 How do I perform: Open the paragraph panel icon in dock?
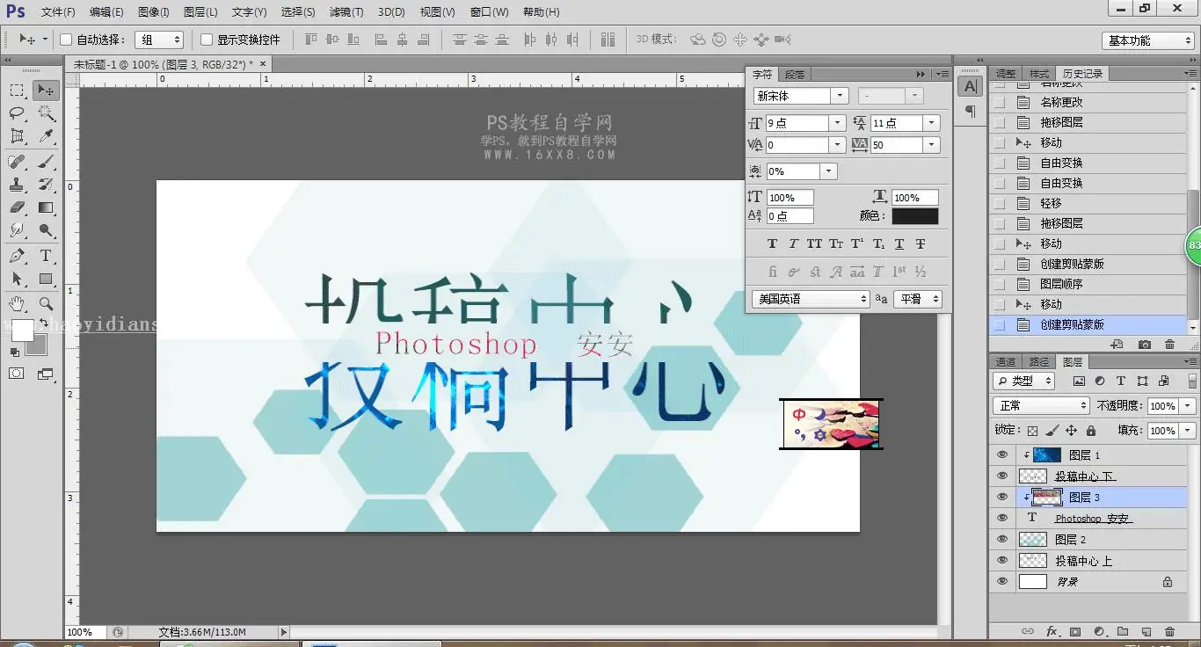(970, 111)
